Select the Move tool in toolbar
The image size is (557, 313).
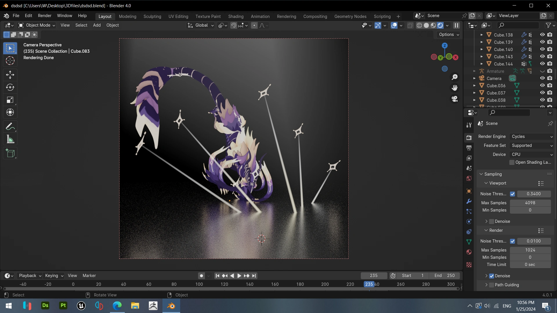[10, 75]
